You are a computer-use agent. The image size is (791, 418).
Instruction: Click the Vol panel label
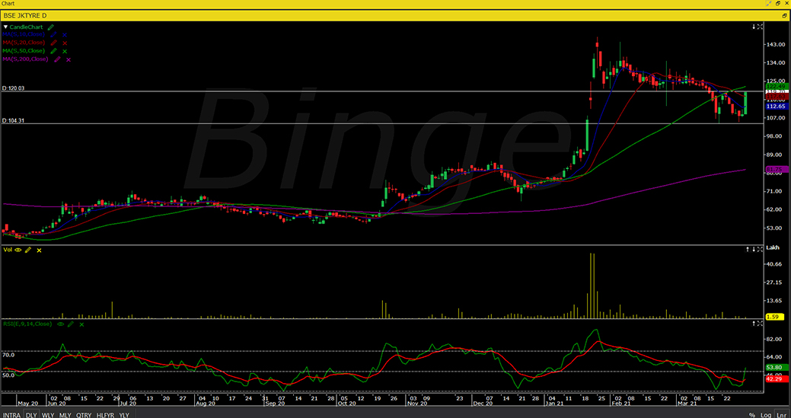(8, 250)
